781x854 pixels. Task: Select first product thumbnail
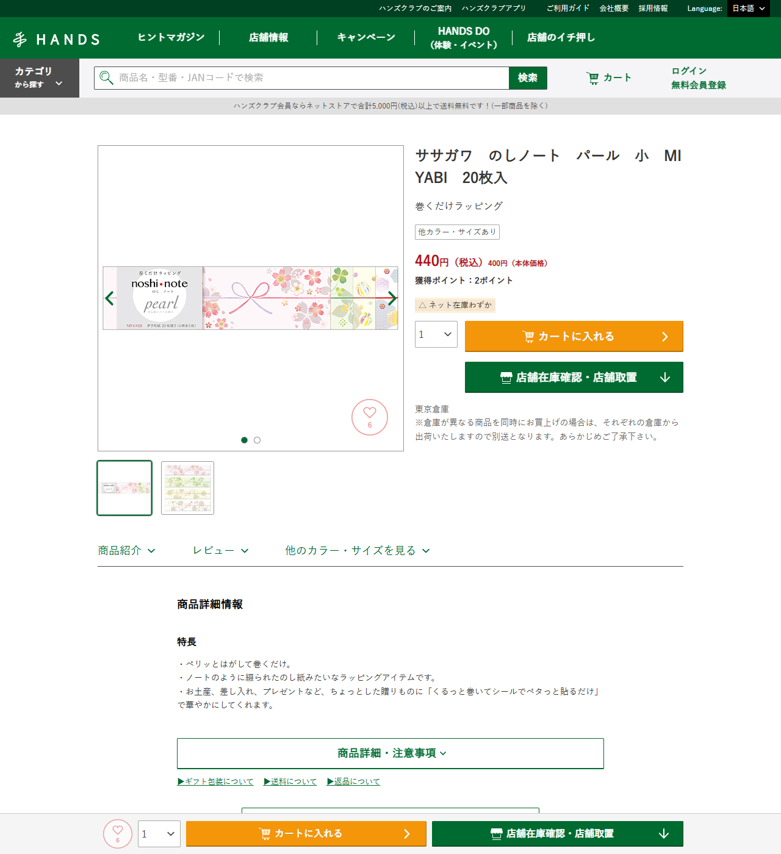click(124, 488)
